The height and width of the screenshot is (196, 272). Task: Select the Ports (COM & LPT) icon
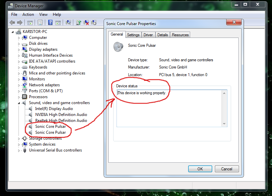pyautogui.click(x=25, y=91)
